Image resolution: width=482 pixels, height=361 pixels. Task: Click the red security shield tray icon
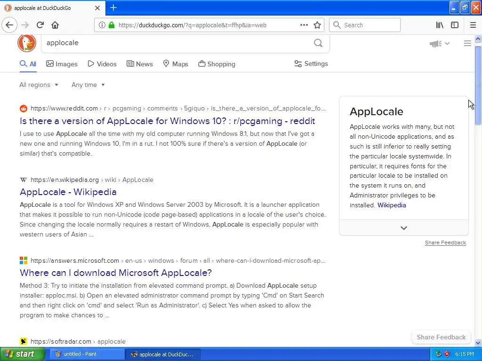point(447,354)
